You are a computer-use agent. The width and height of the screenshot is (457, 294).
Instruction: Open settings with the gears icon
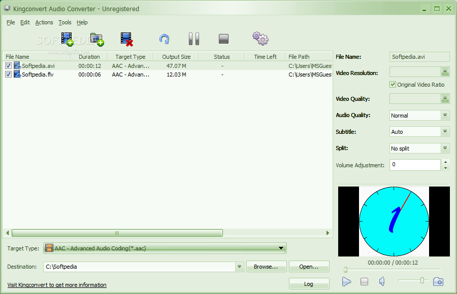click(x=260, y=39)
